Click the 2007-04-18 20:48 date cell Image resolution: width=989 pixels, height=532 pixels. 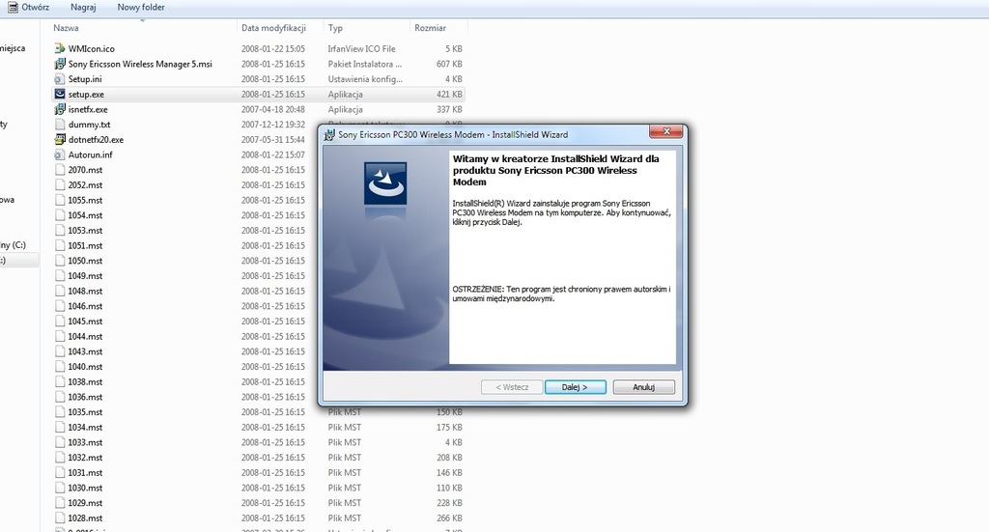pos(272,109)
